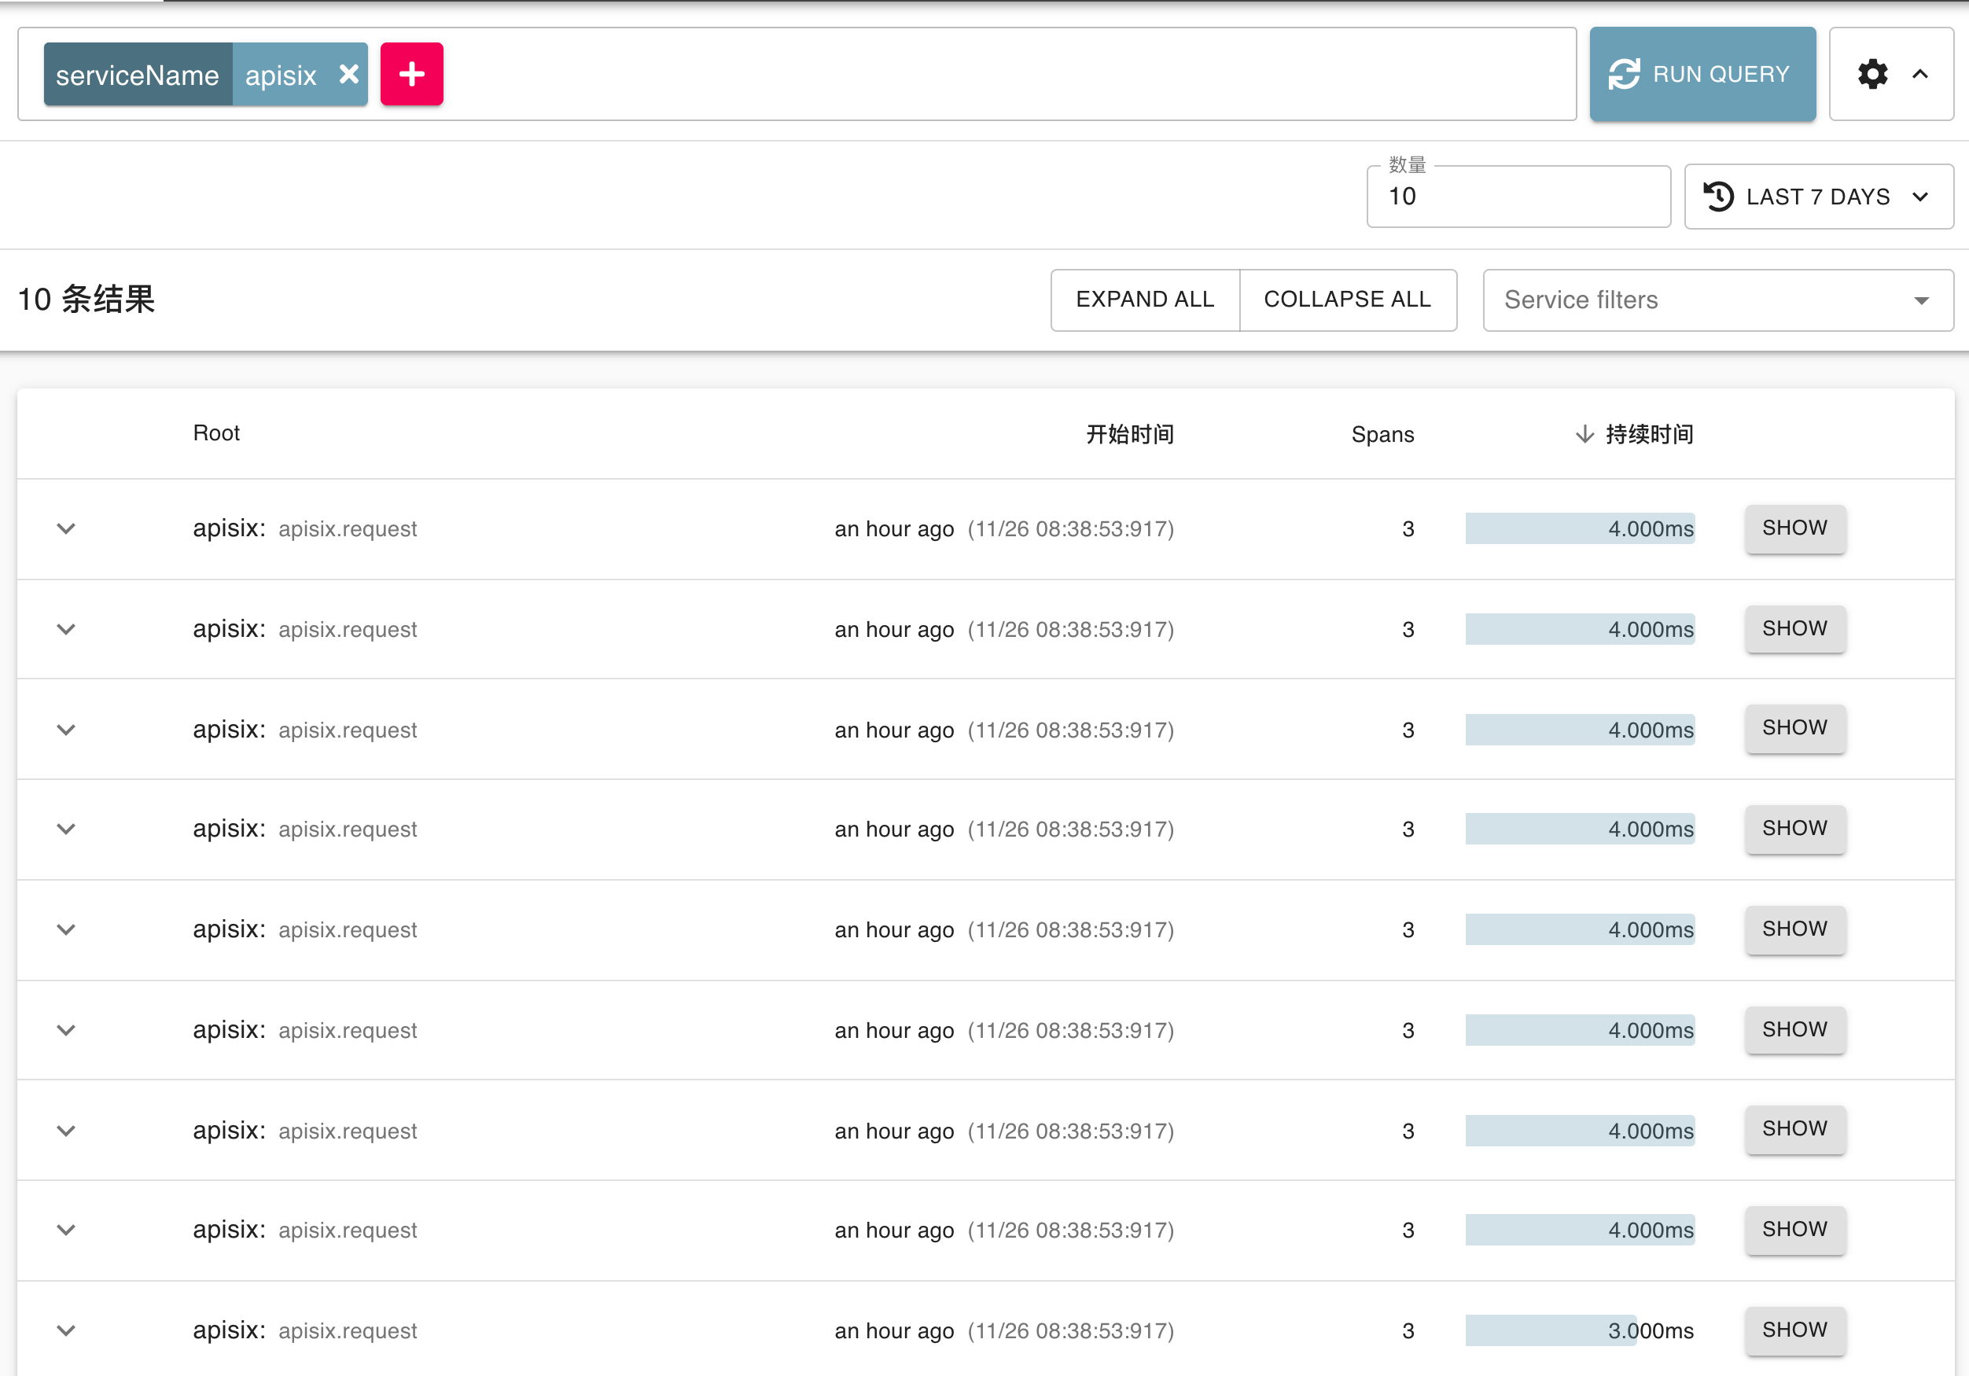
Task: Click SHOW on the 3.000ms trace
Action: [1795, 1330]
